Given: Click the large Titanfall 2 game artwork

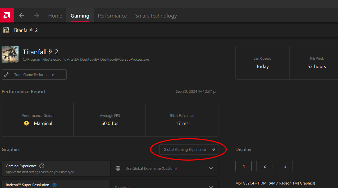Looking at the screenshot, I should click(10, 54).
